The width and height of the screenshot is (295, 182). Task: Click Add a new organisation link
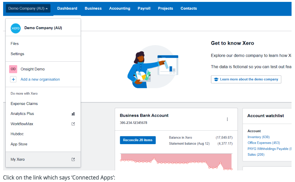coord(40,79)
